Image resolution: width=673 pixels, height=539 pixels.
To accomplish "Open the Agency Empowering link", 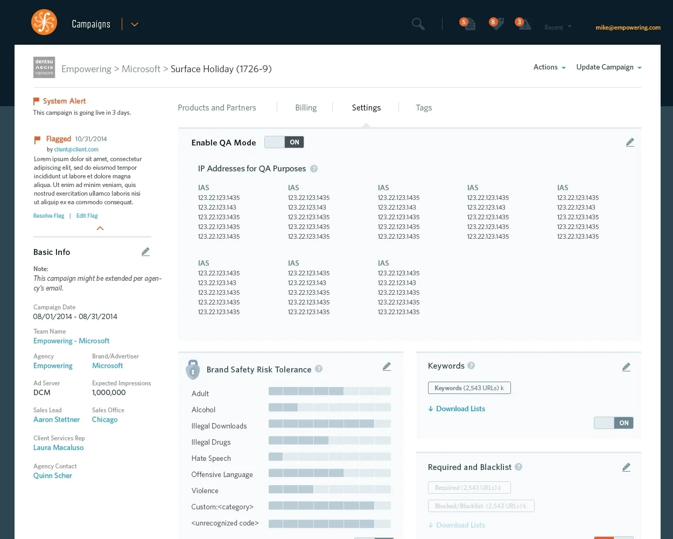I will tap(53, 366).
